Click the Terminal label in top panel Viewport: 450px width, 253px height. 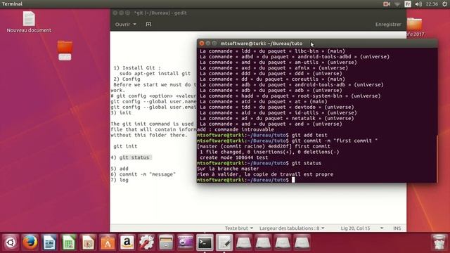[x=12, y=4]
